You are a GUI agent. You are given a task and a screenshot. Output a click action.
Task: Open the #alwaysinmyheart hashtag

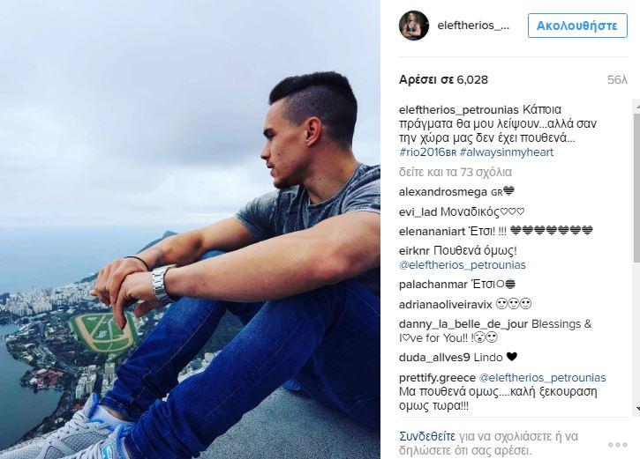(x=507, y=152)
